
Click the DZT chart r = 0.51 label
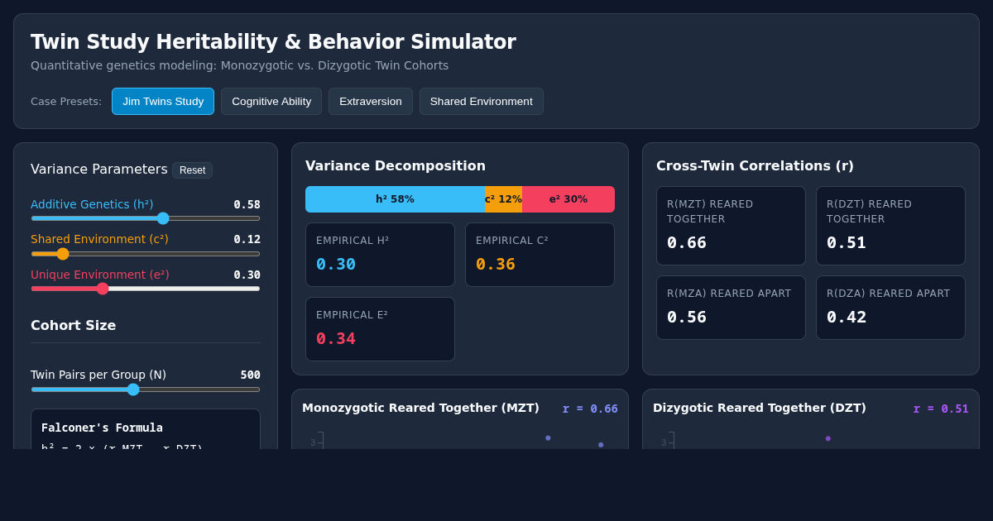(x=941, y=409)
